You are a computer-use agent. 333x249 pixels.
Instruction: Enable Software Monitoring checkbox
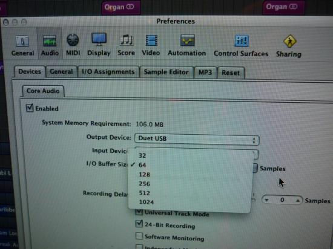point(139,236)
